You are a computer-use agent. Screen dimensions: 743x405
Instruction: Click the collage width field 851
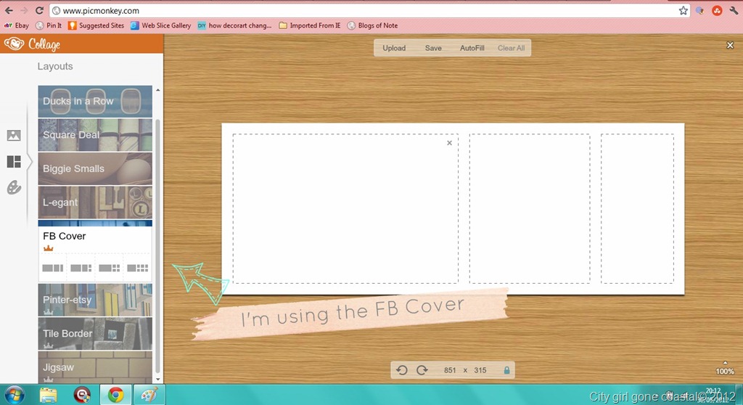[x=450, y=370]
